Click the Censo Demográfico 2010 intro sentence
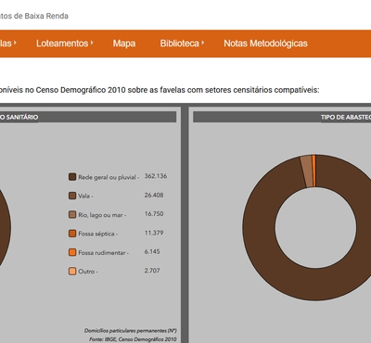Image resolution: width=371 pixels, height=343 pixels. coord(160,90)
